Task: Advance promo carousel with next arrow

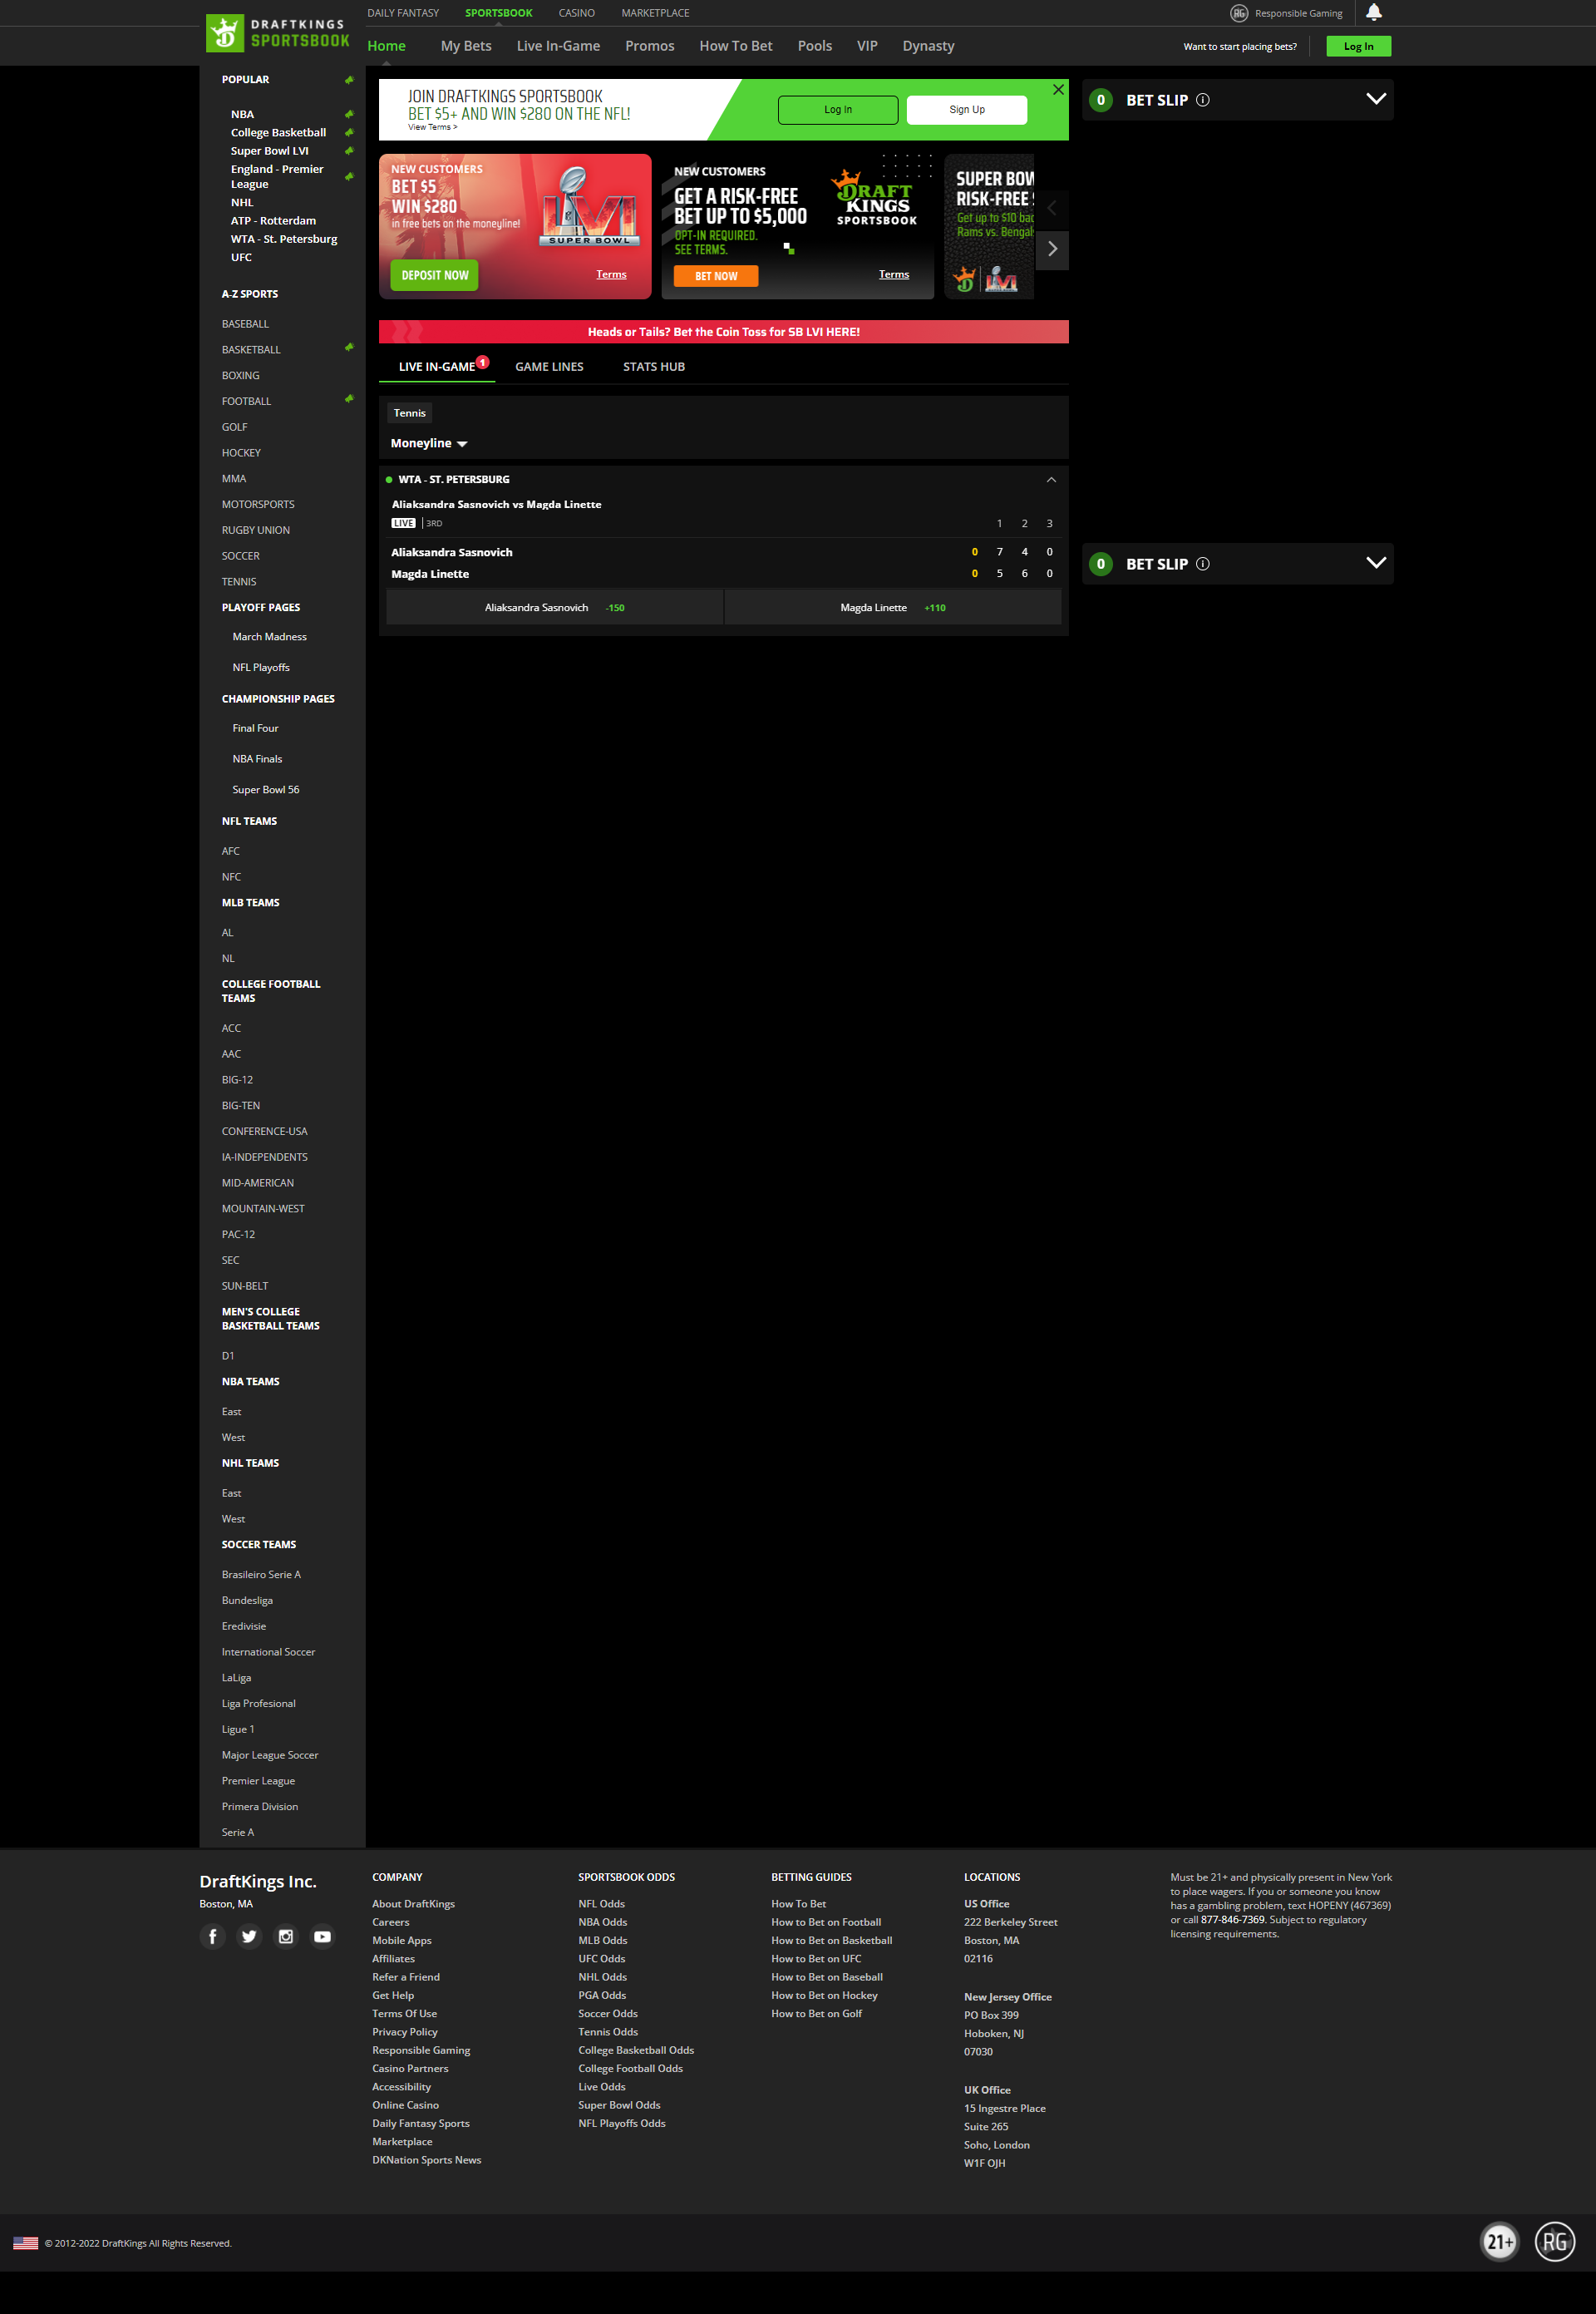Action: point(1052,249)
